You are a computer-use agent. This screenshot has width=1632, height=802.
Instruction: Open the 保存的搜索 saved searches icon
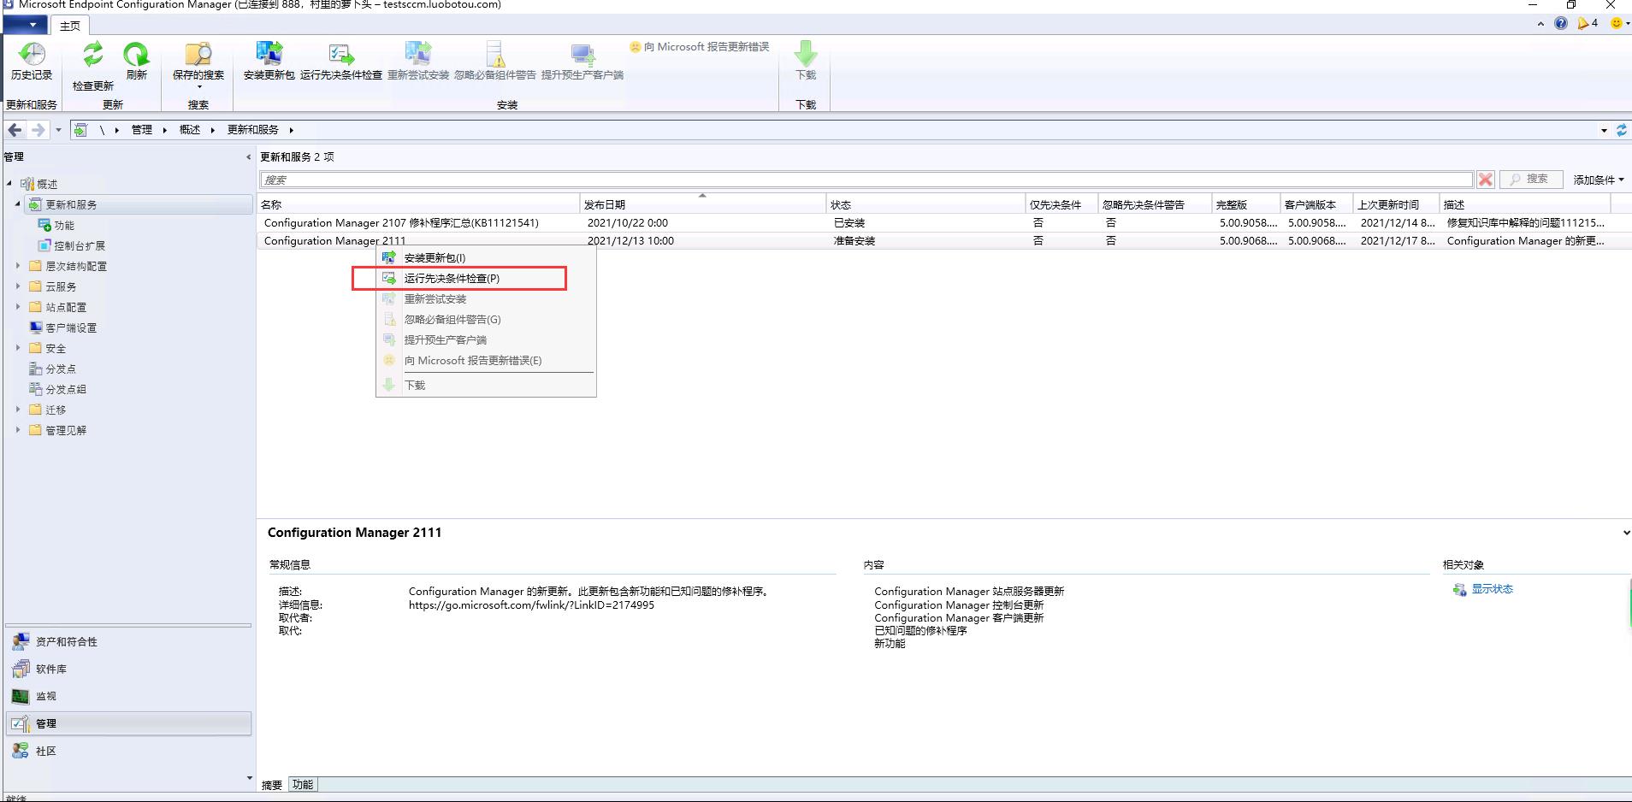[x=198, y=64]
